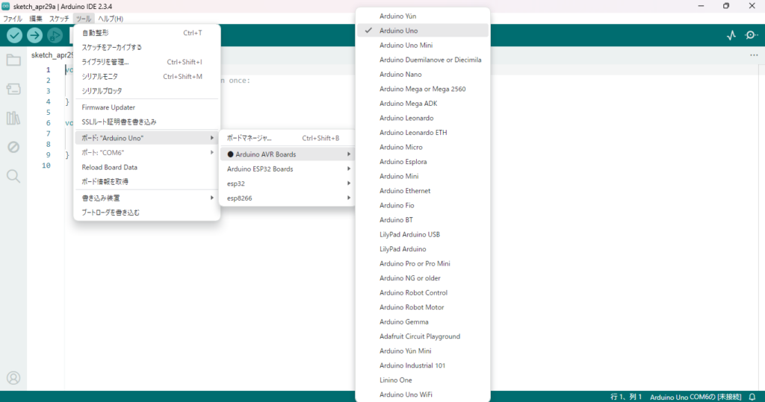Click the Start Debugging toolbar button
Image resolution: width=765 pixels, height=402 pixels.
tap(55, 35)
